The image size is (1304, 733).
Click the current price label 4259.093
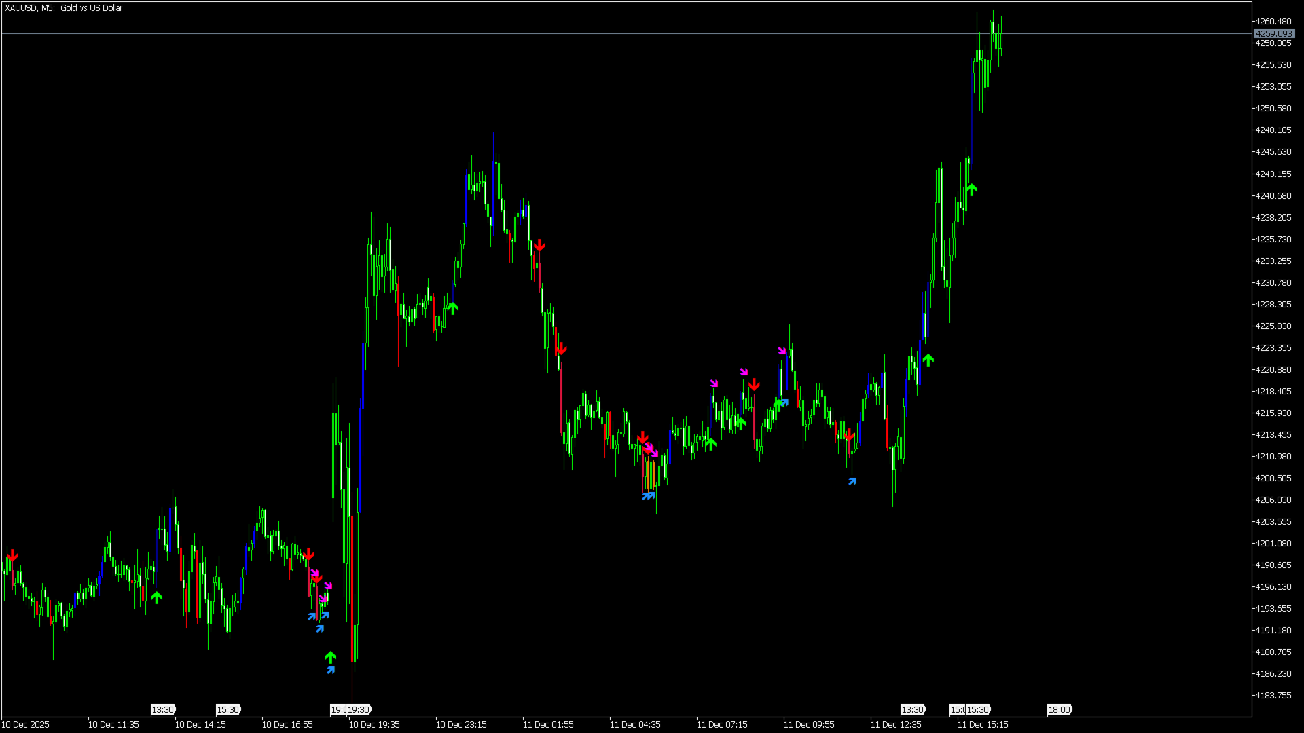pyautogui.click(x=1273, y=33)
